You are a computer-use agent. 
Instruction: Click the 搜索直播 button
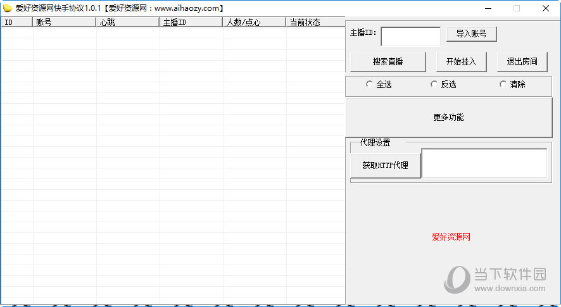388,62
